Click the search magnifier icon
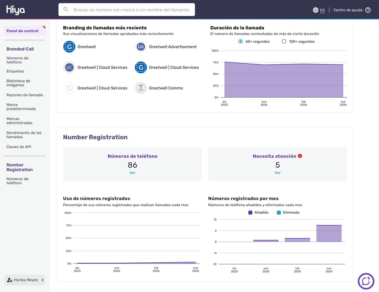 (66, 10)
